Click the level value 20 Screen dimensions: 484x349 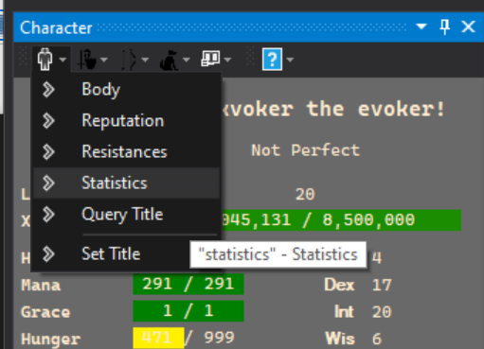(305, 194)
